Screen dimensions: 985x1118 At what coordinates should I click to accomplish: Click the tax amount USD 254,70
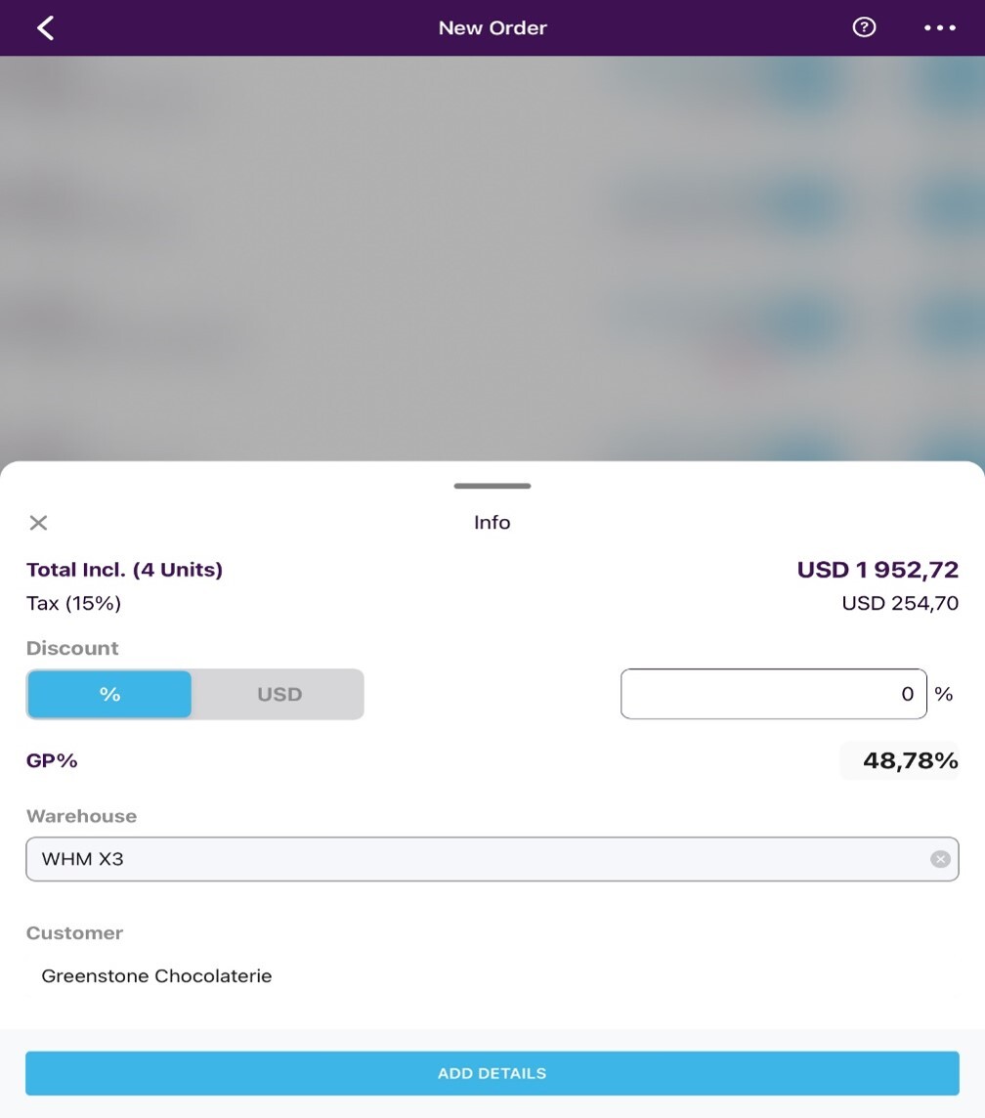pyautogui.click(x=900, y=603)
